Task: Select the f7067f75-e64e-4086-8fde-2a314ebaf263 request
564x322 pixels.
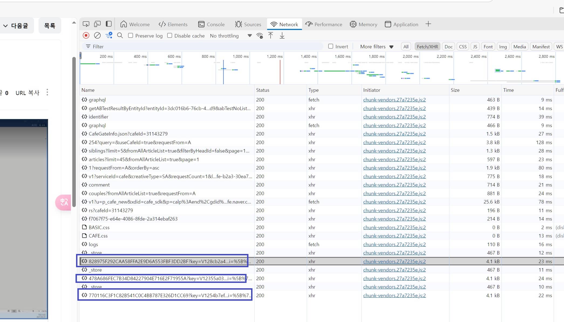Action: point(167,219)
